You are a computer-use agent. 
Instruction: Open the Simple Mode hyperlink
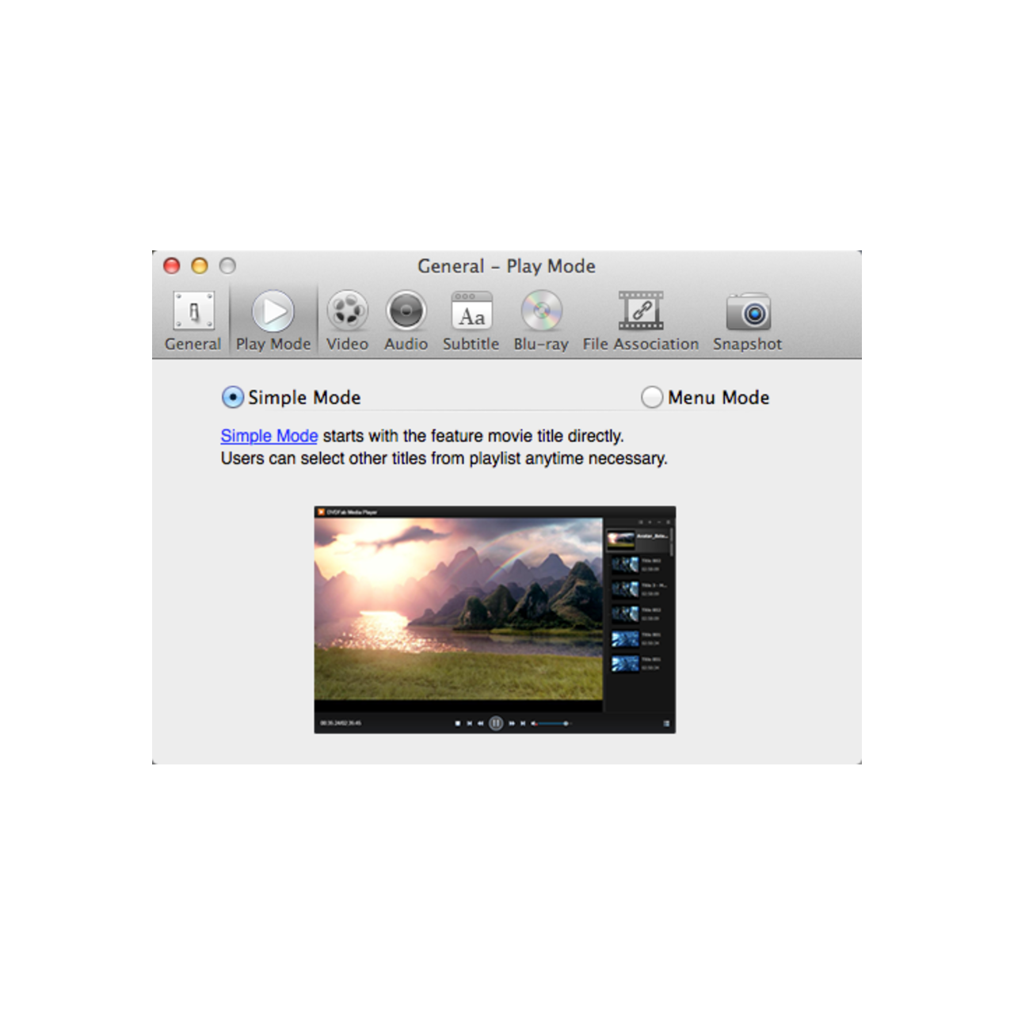pyautogui.click(x=268, y=436)
